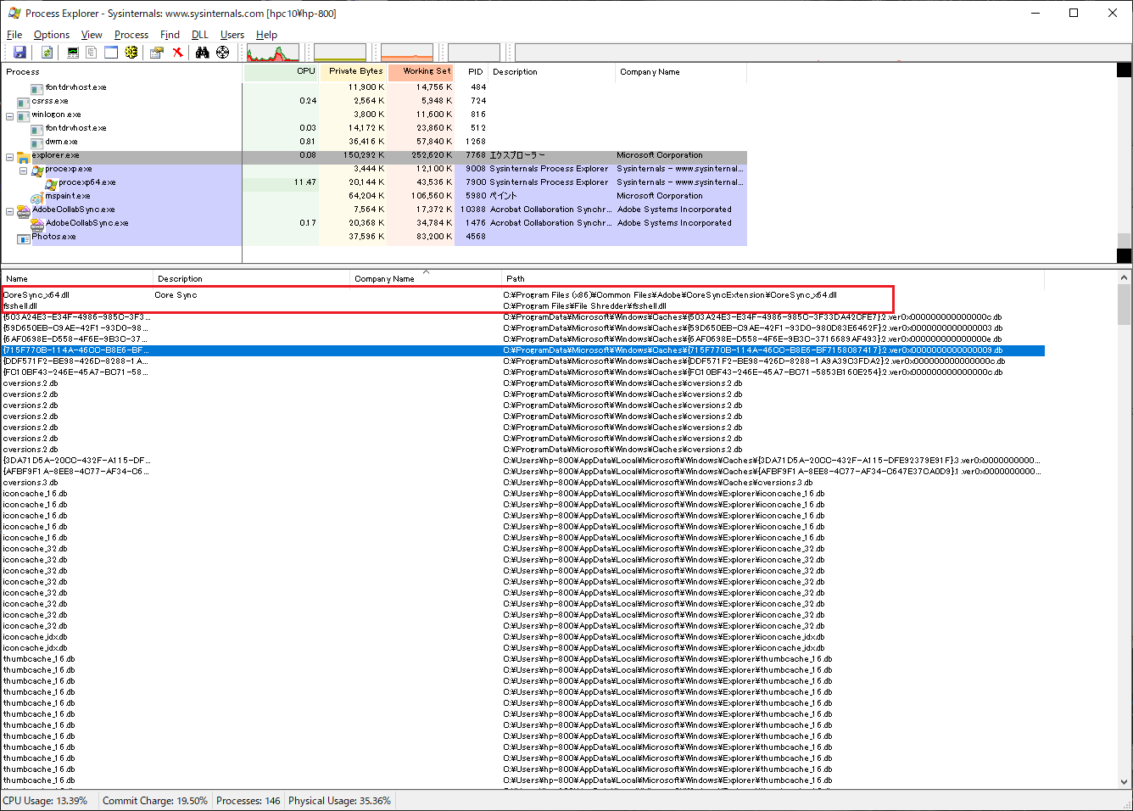
Task: Click the binoculars Find Handle or DLL icon
Action: click(x=203, y=53)
